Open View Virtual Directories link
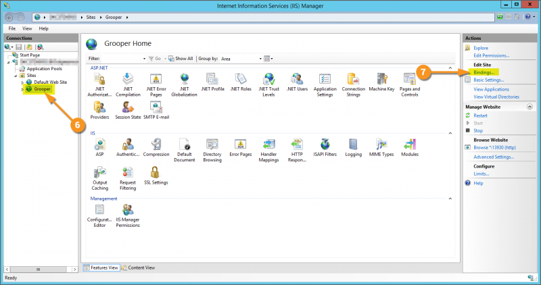 [496, 97]
